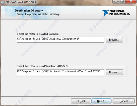Viewport: 137px width, 106px height.
Task: Return to previous page with << Back
Action: [81, 101]
